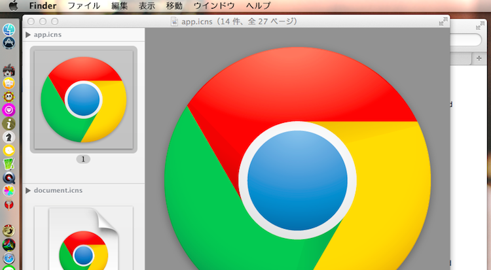Open Safari from the dock
Viewport: 491px width, 270px height.
pos(9,258)
